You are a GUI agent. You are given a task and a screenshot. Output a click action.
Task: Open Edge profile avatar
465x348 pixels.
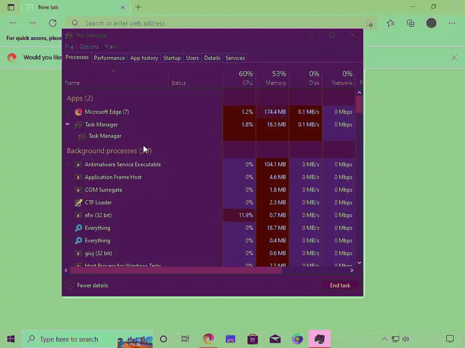431,23
